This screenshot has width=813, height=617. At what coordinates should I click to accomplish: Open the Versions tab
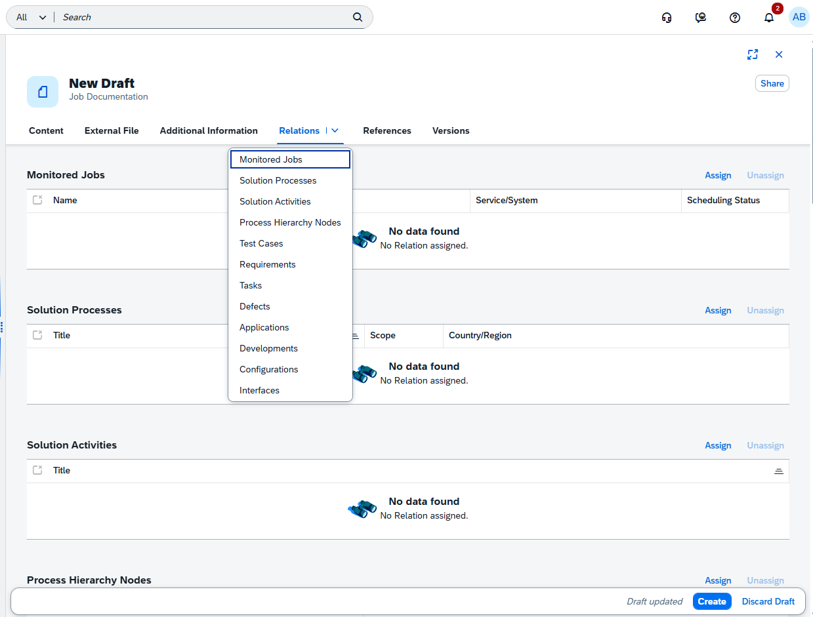coord(451,130)
